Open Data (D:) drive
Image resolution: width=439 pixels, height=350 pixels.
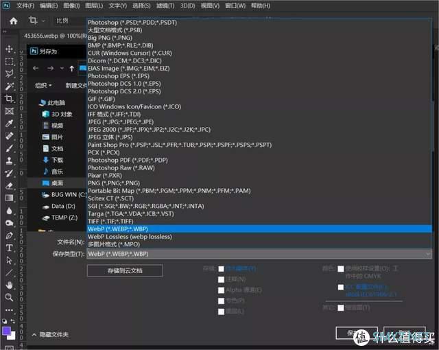[x=58, y=207]
